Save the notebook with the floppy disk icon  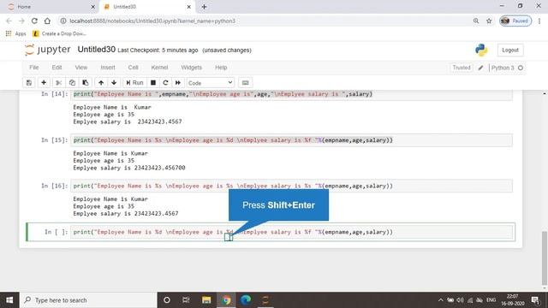29,83
